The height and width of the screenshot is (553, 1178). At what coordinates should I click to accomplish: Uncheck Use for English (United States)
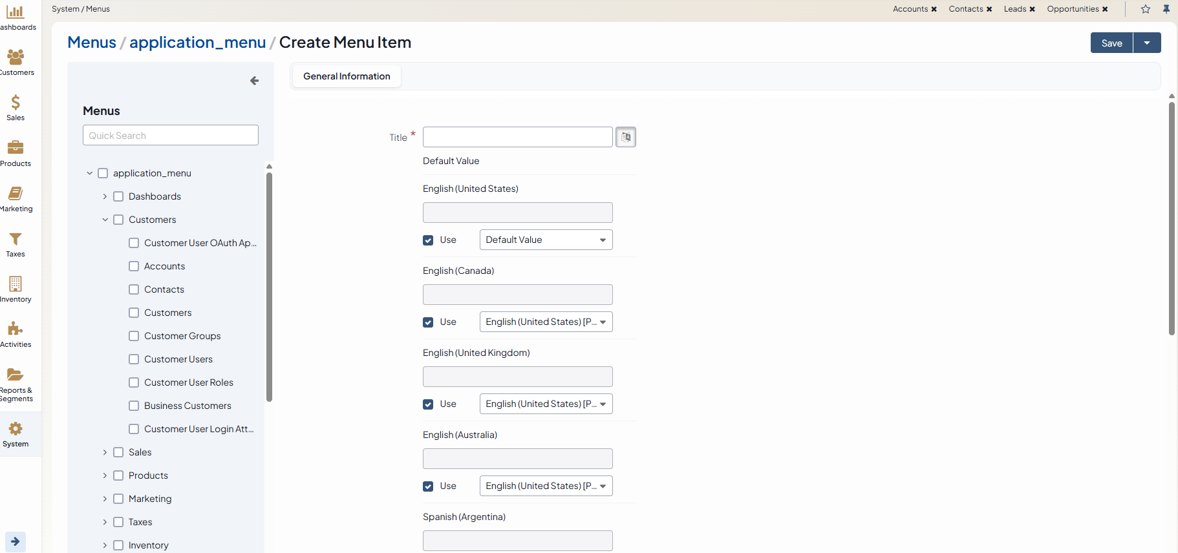pos(428,240)
